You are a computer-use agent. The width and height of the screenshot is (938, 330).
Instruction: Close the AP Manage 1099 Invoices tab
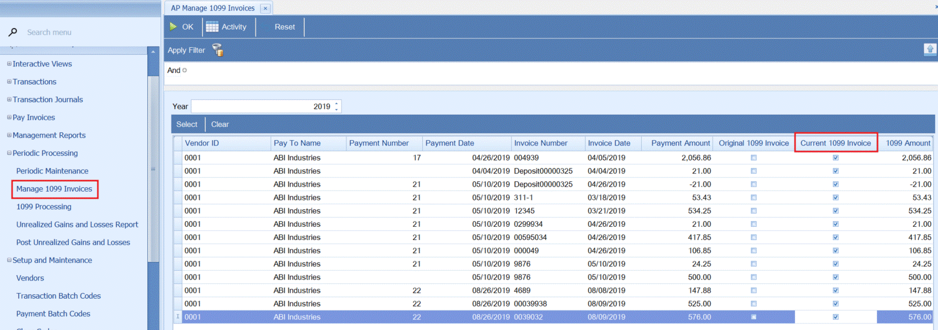(266, 8)
